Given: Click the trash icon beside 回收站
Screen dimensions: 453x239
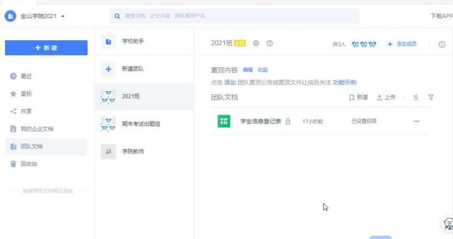Looking at the screenshot, I should [x=13, y=164].
